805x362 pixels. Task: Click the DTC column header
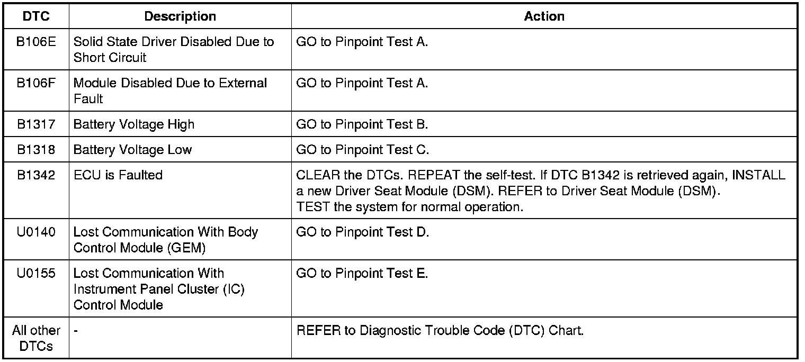[x=36, y=16]
